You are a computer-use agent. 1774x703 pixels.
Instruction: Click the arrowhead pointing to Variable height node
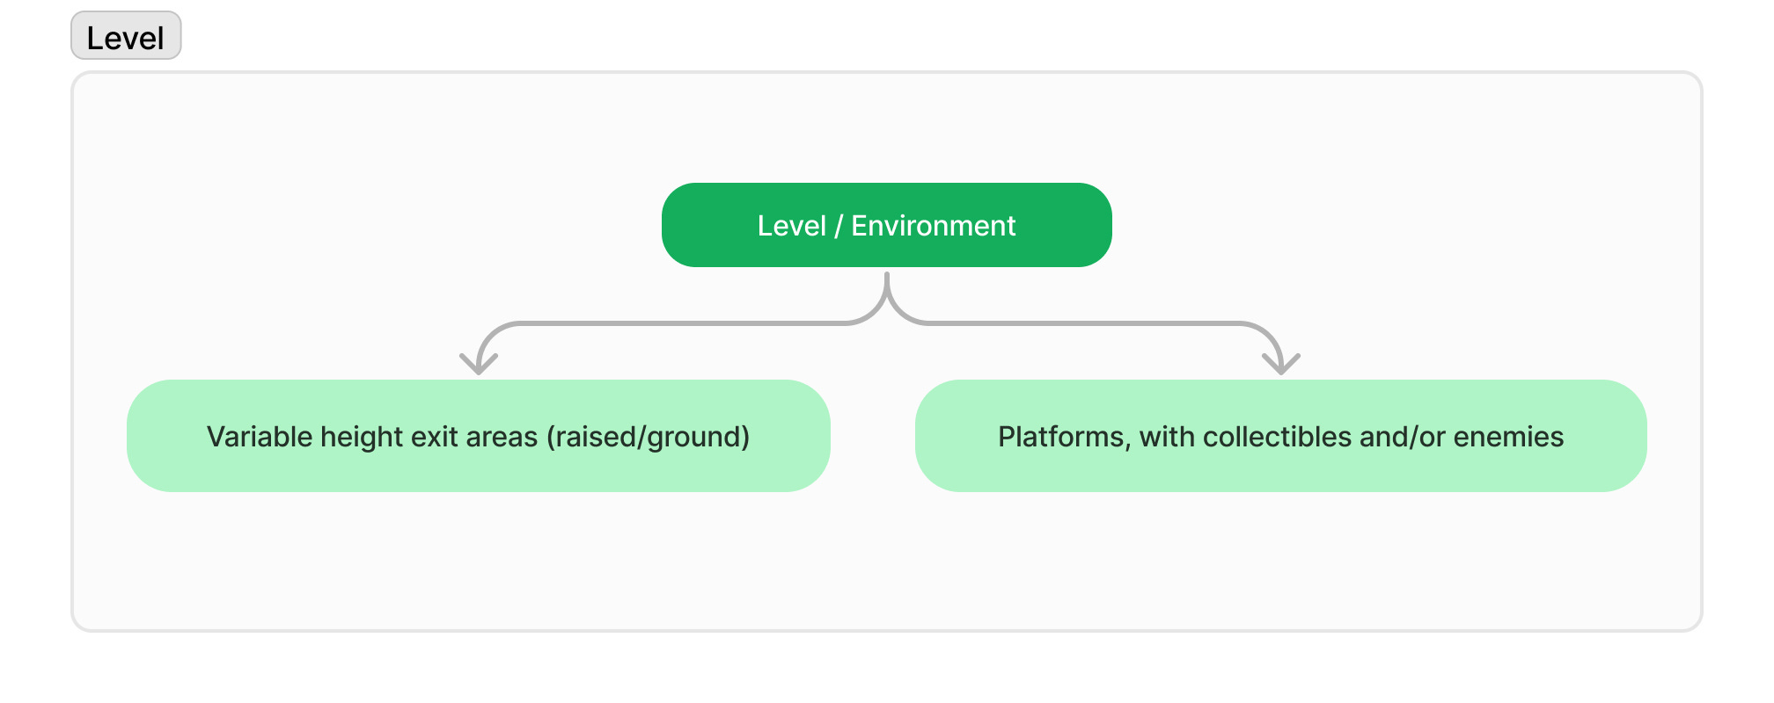click(x=479, y=362)
